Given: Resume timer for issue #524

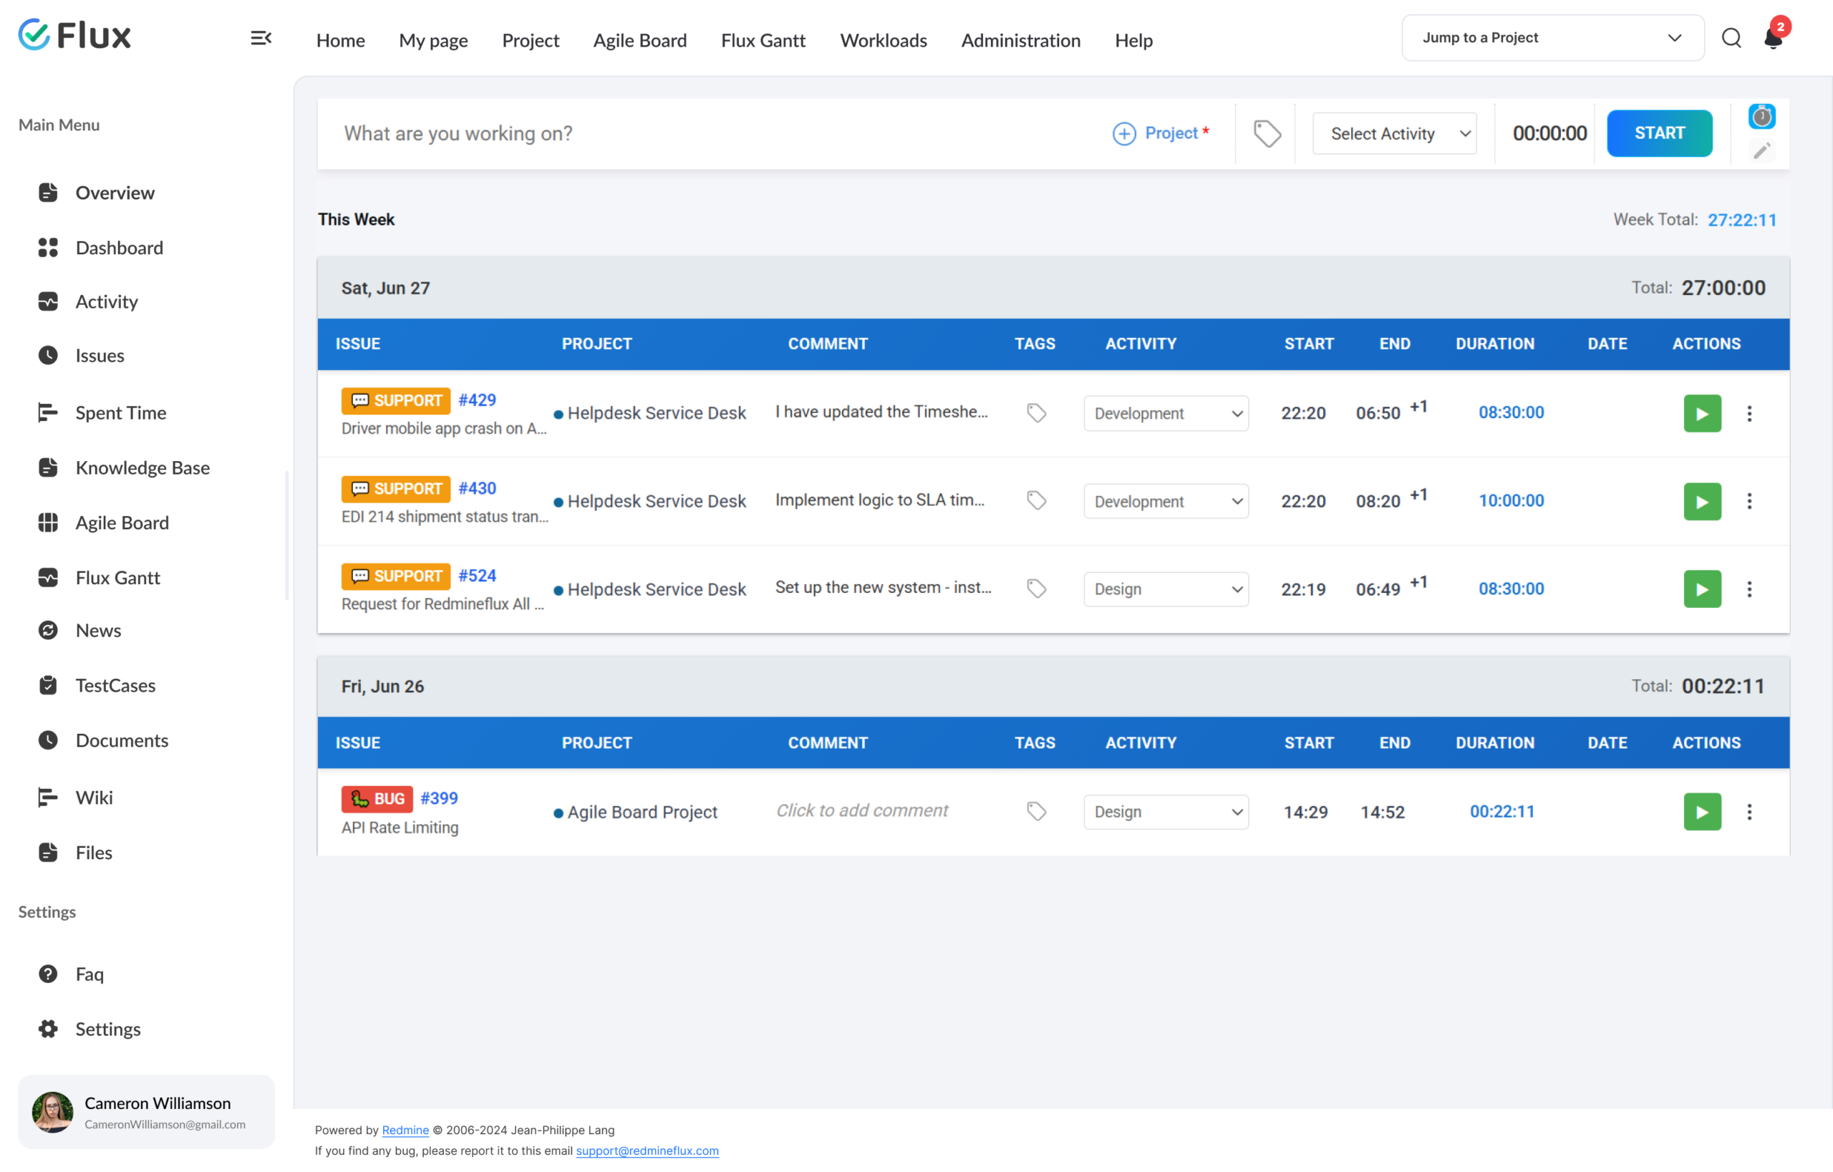Looking at the screenshot, I should click(1702, 589).
